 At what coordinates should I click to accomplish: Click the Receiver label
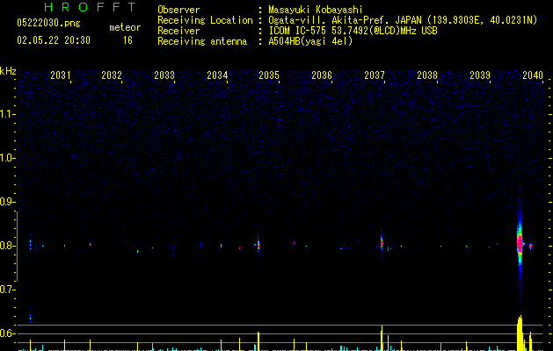coord(178,31)
